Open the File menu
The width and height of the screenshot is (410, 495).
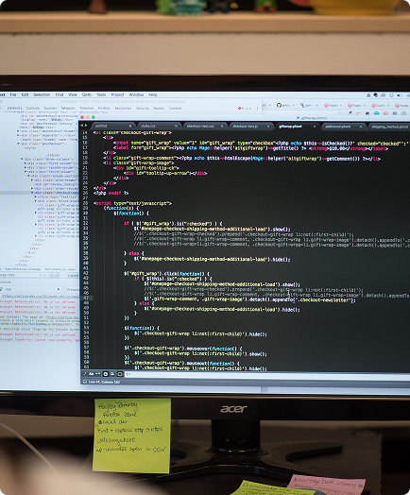(x=13, y=94)
